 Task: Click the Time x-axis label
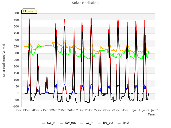click(151, 114)
